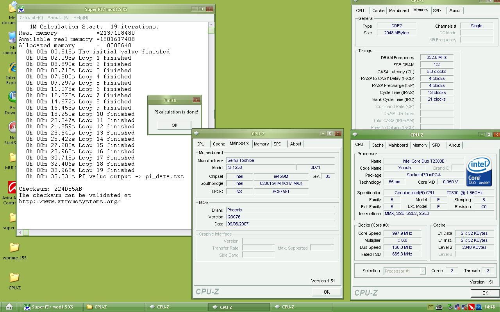
Task: Close the Finish dialog with its X
Action: [196, 100]
